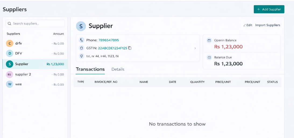
Task: Click the Opening Balance wallet icon
Action: click(x=209, y=40)
